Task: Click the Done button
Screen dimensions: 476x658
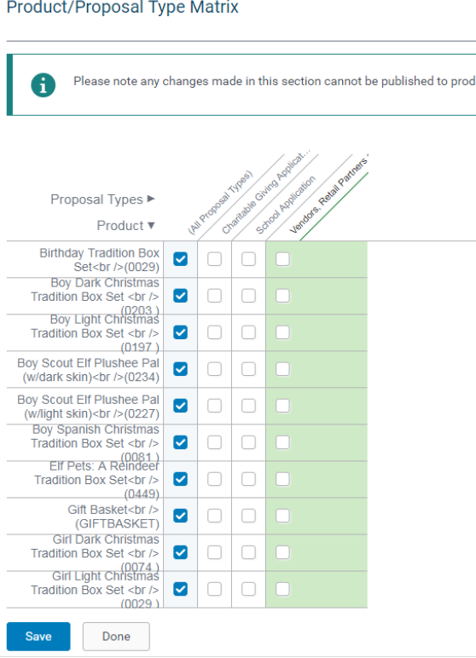Action: [116, 636]
